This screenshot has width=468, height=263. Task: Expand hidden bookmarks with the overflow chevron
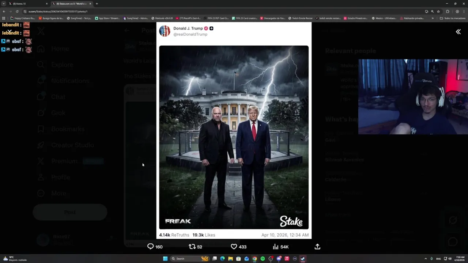click(x=433, y=18)
